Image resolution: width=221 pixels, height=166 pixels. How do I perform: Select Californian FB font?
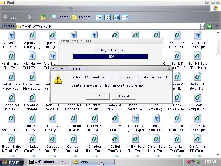click(198, 144)
